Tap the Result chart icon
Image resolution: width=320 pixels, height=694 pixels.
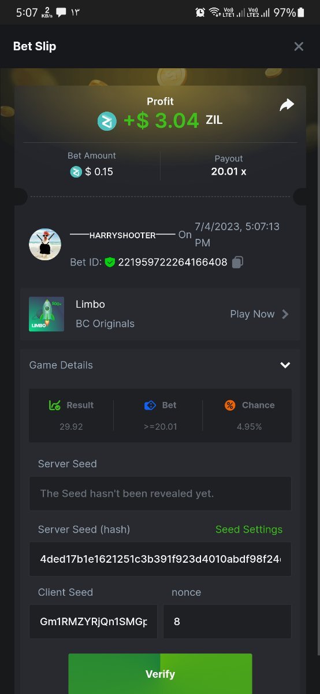(55, 405)
